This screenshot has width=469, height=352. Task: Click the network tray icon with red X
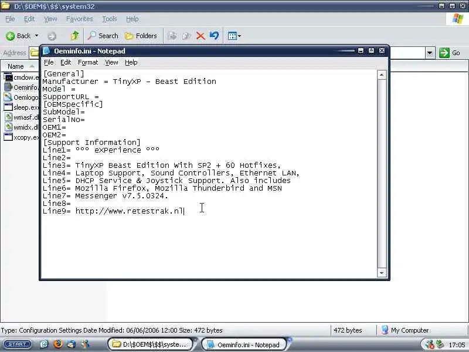pos(430,345)
